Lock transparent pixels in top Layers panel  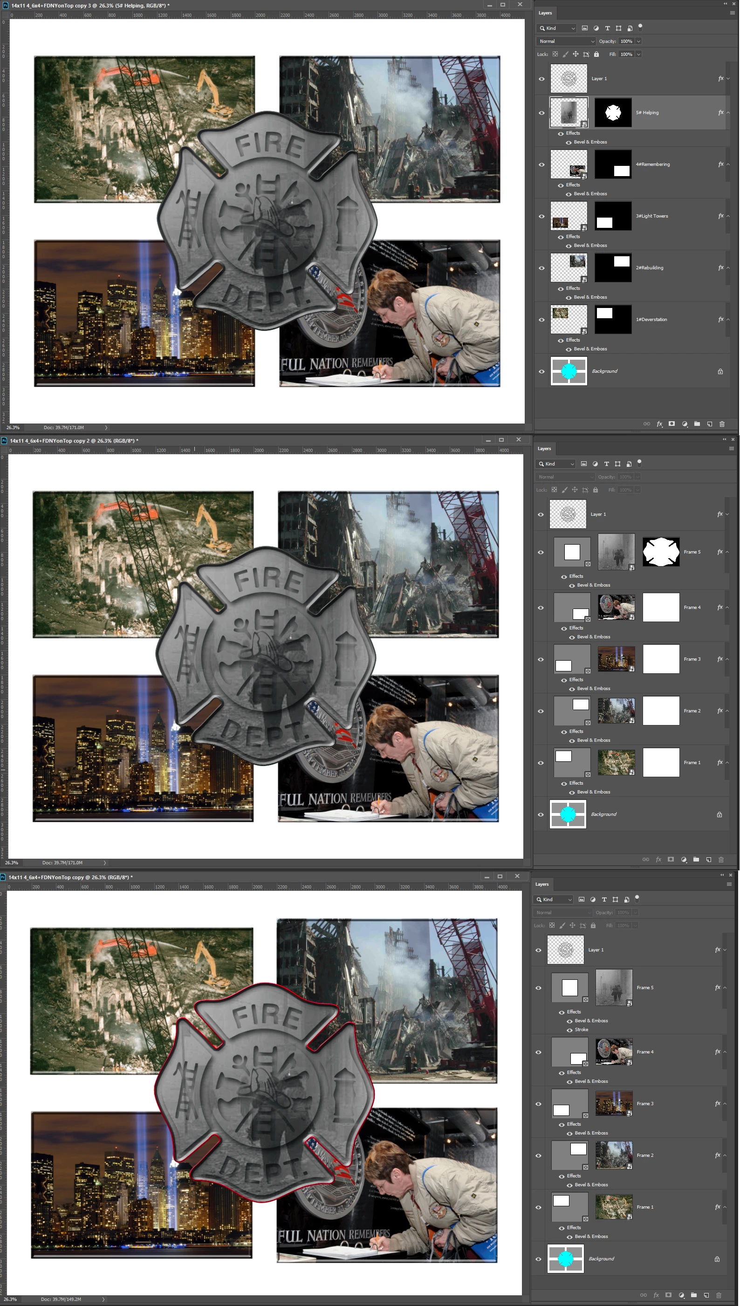555,54
